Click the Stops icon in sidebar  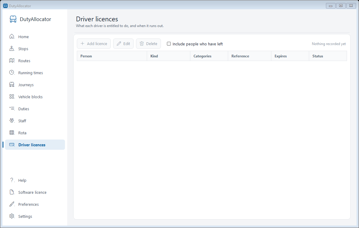click(x=12, y=49)
